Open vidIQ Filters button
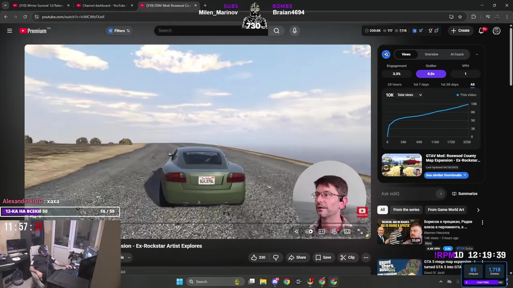 coord(119,31)
